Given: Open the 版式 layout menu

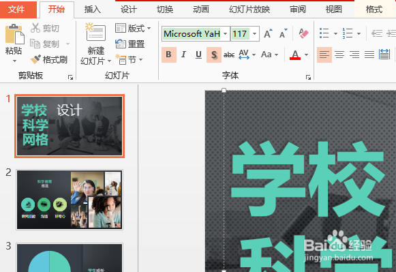Looking at the screenshot, I should [x=133, y=28].
